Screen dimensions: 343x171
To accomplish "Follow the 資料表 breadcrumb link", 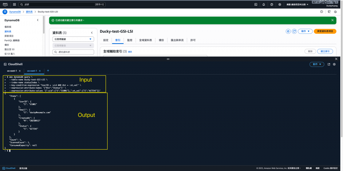I will pos(29,12).
